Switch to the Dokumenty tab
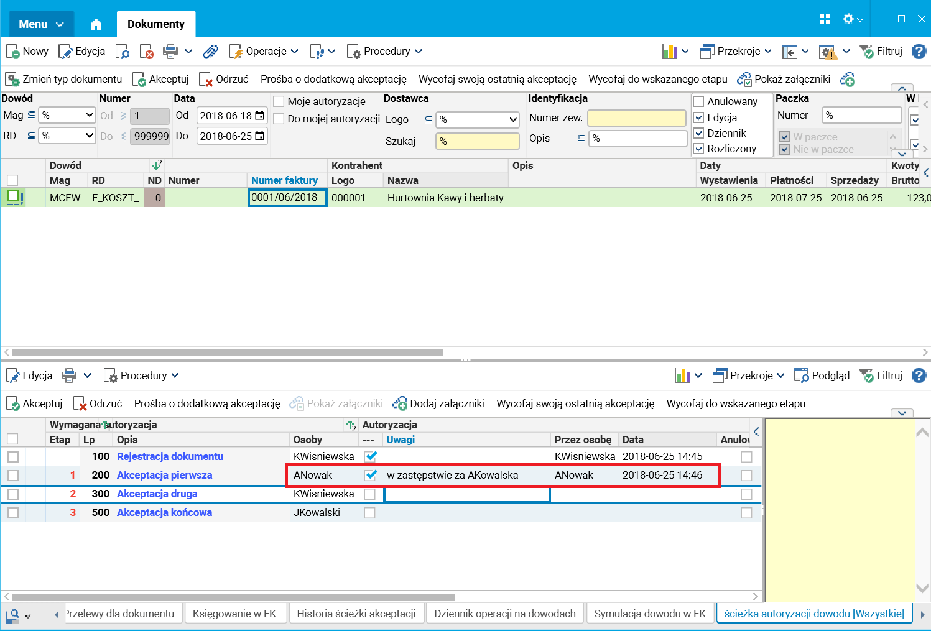Viewport: 931px width, 631px height. [156, 24]
